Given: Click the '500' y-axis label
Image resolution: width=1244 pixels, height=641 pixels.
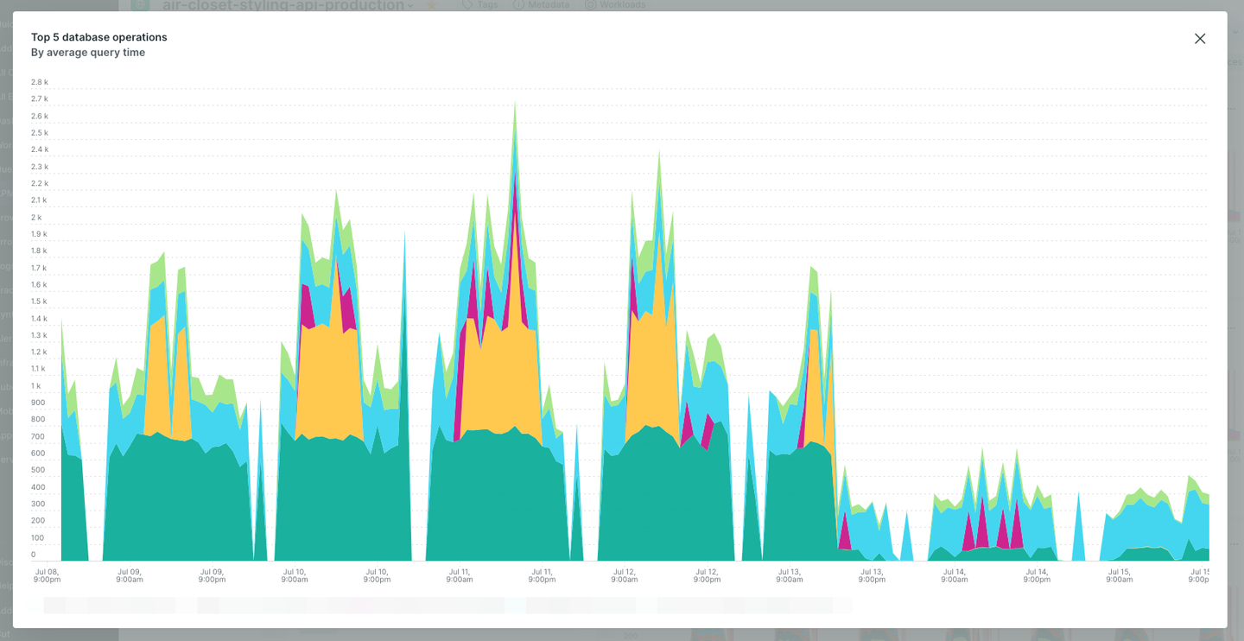Looking at the screenshot, I should [38, 470].
